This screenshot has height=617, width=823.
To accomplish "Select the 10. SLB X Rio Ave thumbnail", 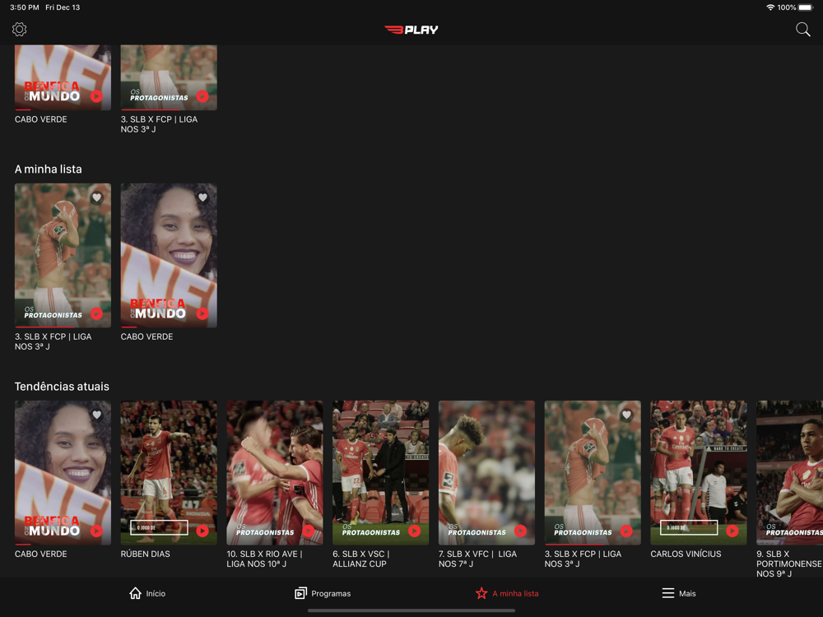I will pyautogui.click(x=275, y=473).
